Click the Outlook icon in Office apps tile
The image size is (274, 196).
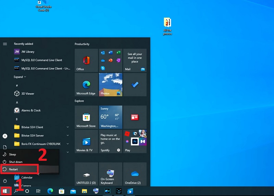103,53
